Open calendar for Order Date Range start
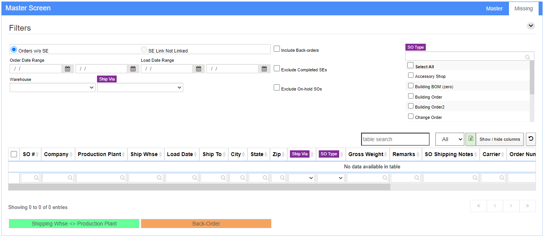Screen dimensions: 544x237 pos(67,69)
